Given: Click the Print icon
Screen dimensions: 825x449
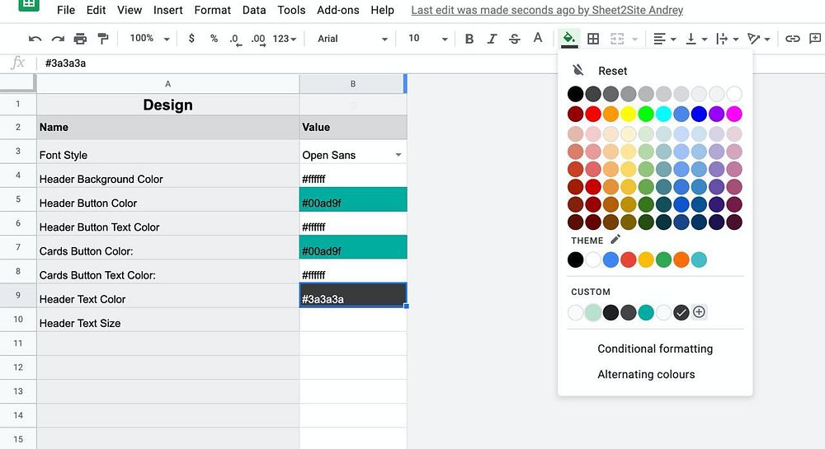Looking at the screenshot, I should pos(80,39).
